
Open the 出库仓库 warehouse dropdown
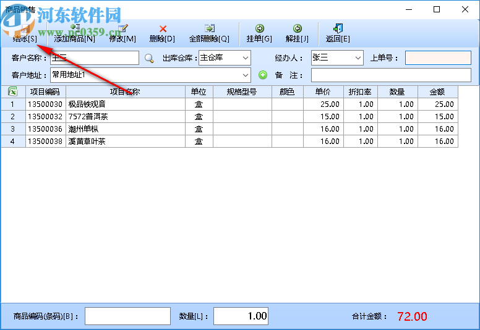[245, 58]
